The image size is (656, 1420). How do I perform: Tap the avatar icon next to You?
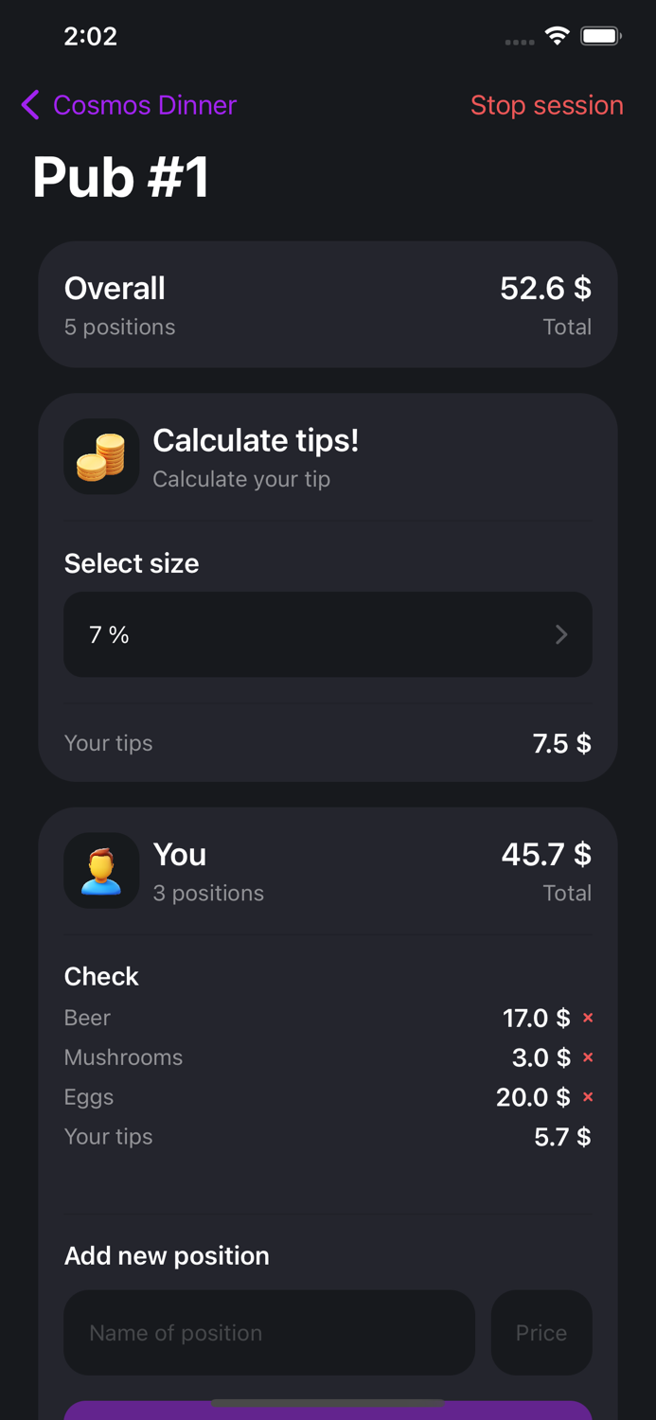[x=101, y=870]
